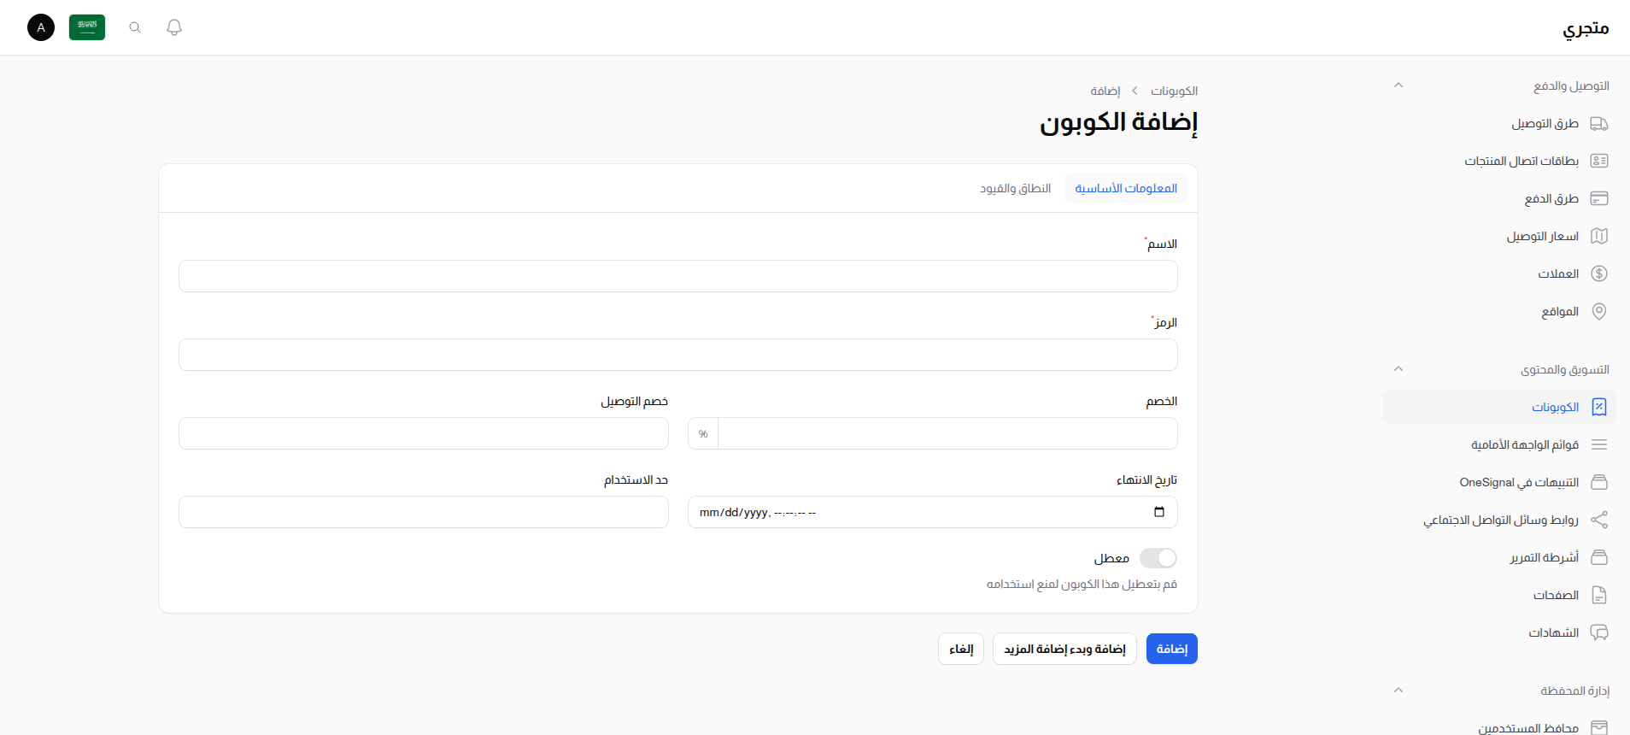Click the إضافة submit button
Viewport: 1630px width, 735px height.
(1172, 648)
